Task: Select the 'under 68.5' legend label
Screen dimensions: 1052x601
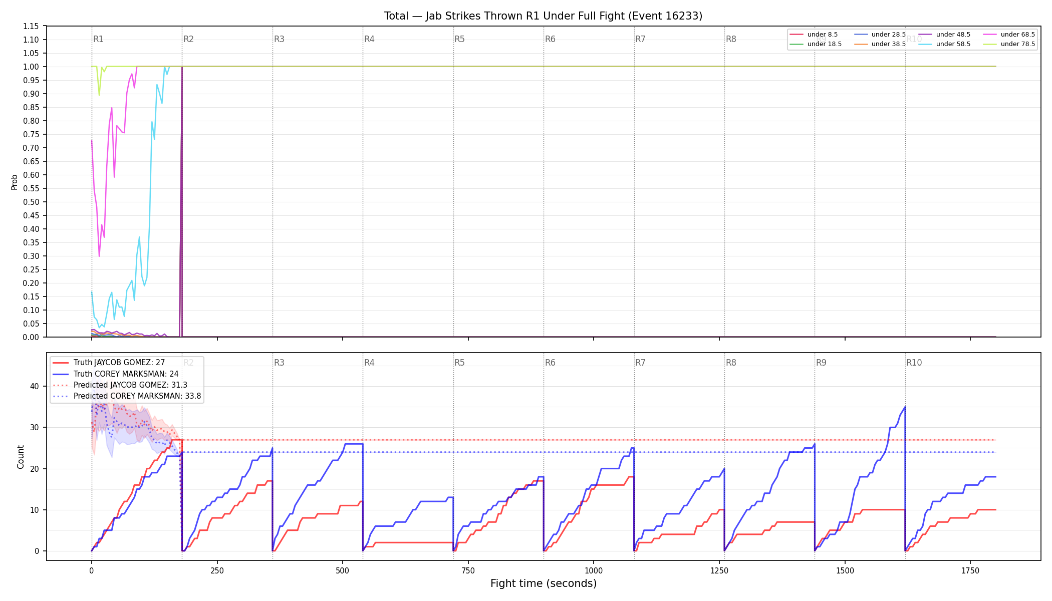Action: (1018, 35)
